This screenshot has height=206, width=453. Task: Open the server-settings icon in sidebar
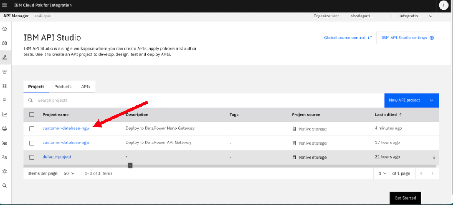click(4, 143)
